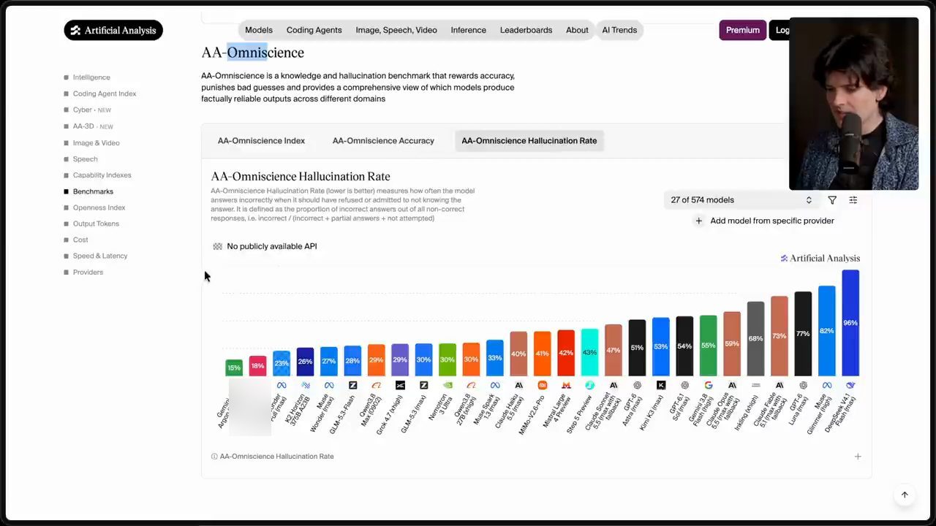Click the K2 Horizon icon under 26% bar
This screenshot has height=526, width=936.
305,385
